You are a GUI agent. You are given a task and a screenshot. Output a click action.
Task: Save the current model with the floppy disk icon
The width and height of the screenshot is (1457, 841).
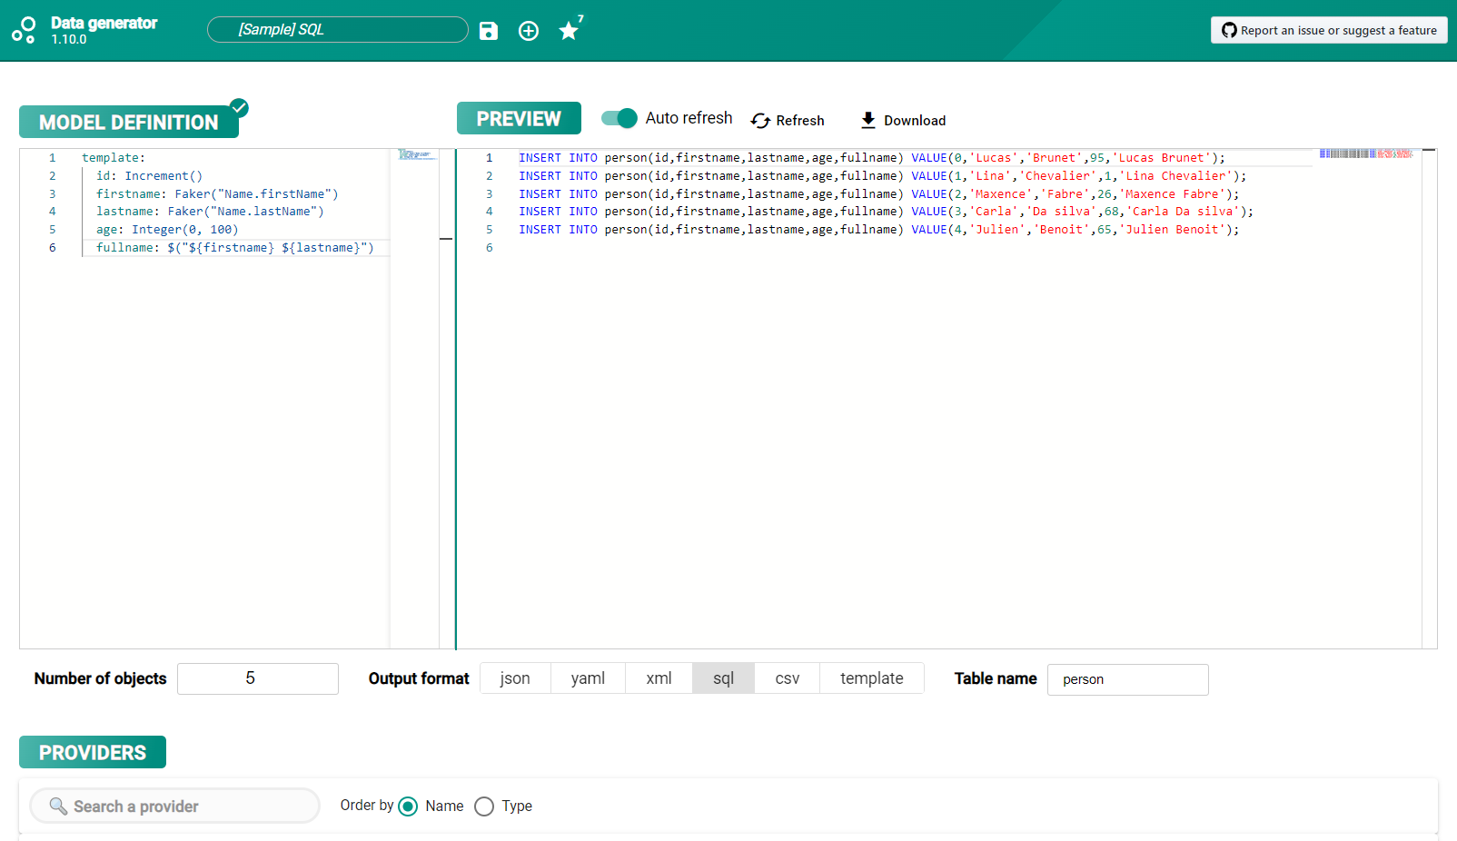(x=489, y=31)
